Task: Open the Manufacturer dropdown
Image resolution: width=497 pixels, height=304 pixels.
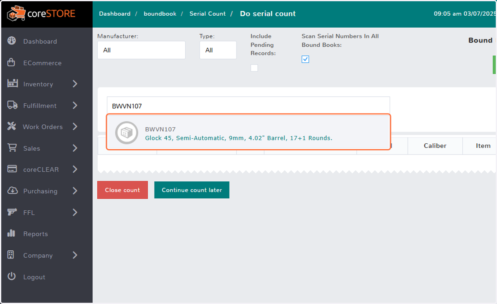Action: point(141,50)
